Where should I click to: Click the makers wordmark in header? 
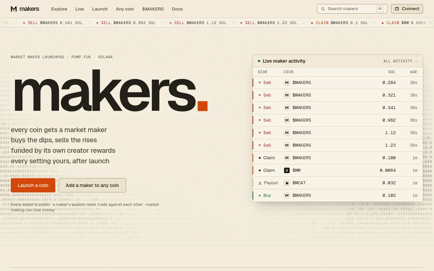pyautogui.click(x=29, y=9)
